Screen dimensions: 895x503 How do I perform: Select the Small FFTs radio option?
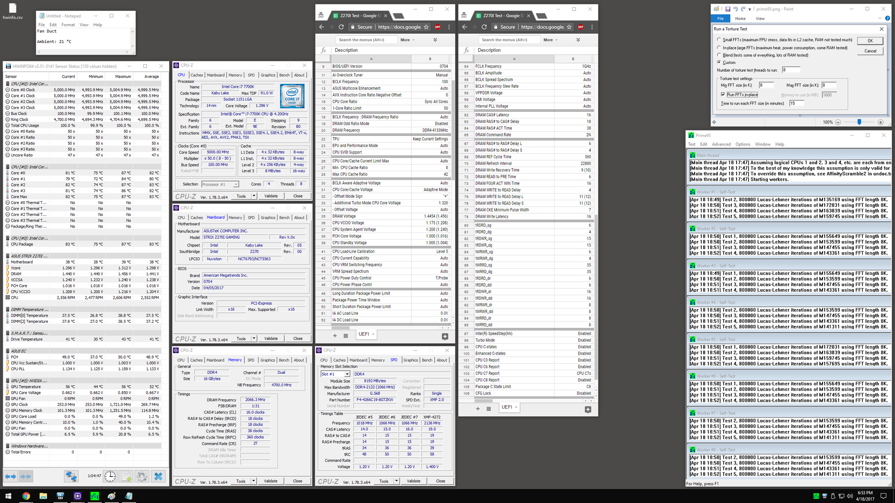click(719, 40)
